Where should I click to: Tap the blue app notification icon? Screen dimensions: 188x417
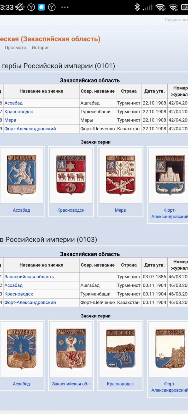click(x=42, y=7)
